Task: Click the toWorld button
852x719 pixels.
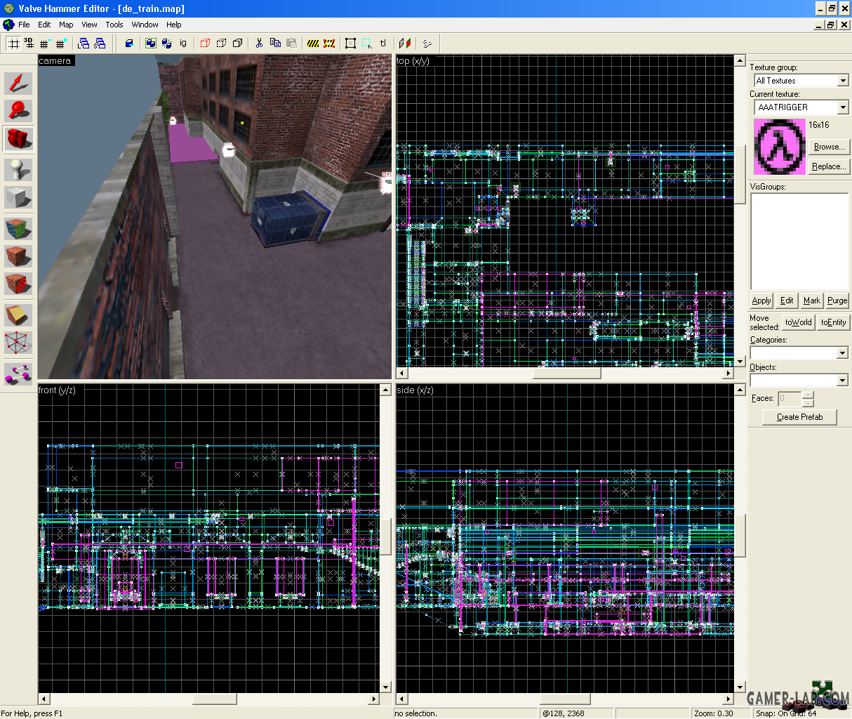Action: pyautogui.click(x=799, y=322)
